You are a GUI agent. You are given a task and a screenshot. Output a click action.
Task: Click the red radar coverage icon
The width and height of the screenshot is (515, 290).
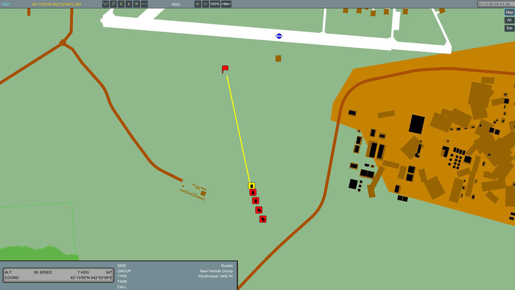129,4
